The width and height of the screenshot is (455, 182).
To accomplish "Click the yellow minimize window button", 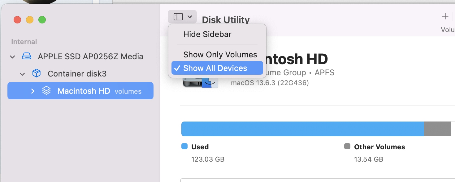I will [30, 20].
